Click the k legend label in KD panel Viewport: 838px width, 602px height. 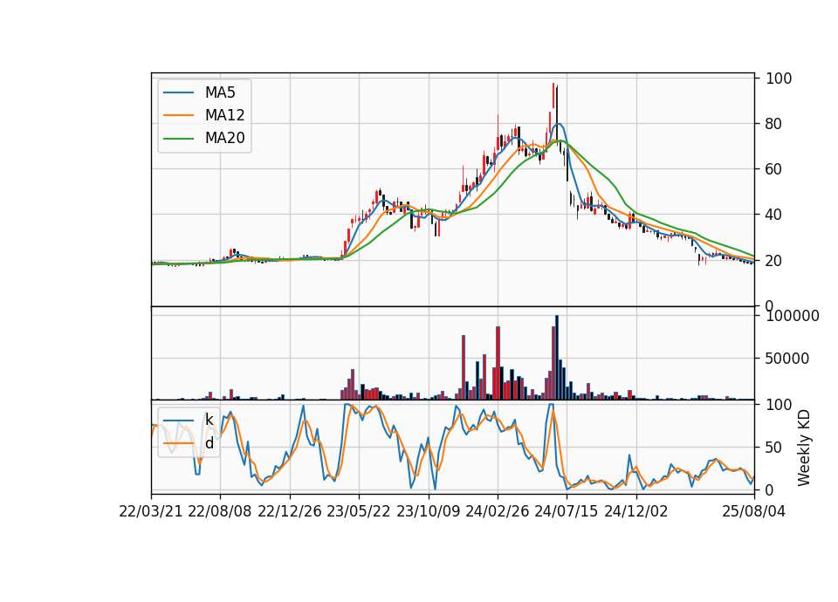(209, 420)
